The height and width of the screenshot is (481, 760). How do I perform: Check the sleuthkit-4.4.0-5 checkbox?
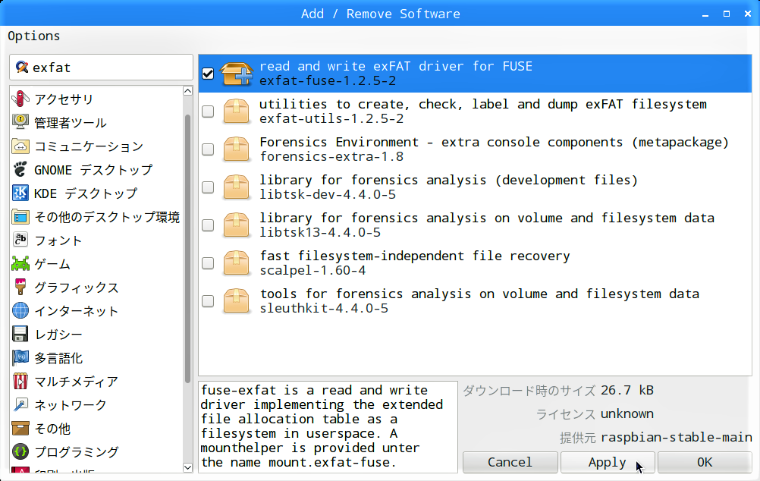coord(208,301)
